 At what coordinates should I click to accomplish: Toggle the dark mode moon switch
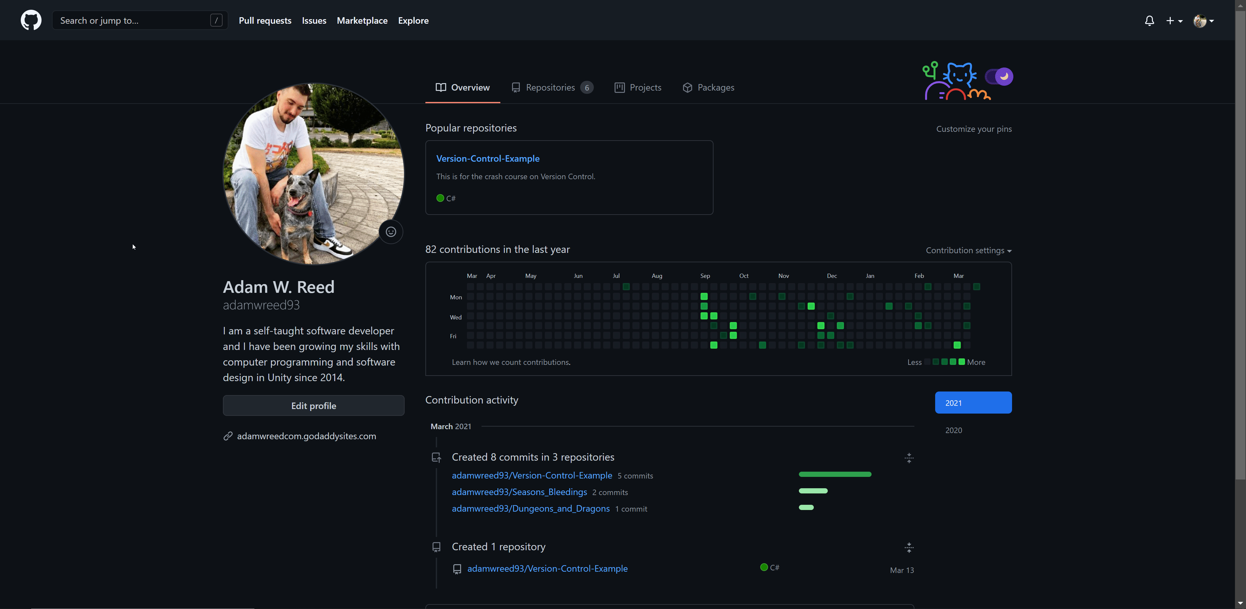pos(999,77)
